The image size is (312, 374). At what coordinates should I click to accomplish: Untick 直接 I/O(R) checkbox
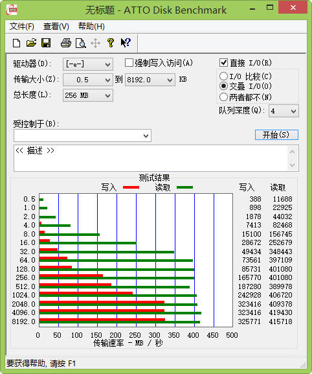[x=223, y=63]
